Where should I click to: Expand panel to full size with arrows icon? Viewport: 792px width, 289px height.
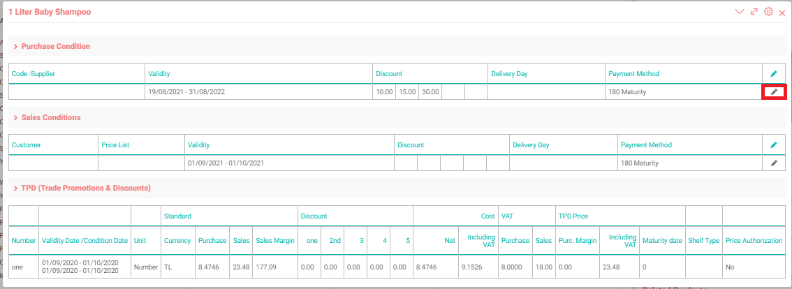coord(754,12)
